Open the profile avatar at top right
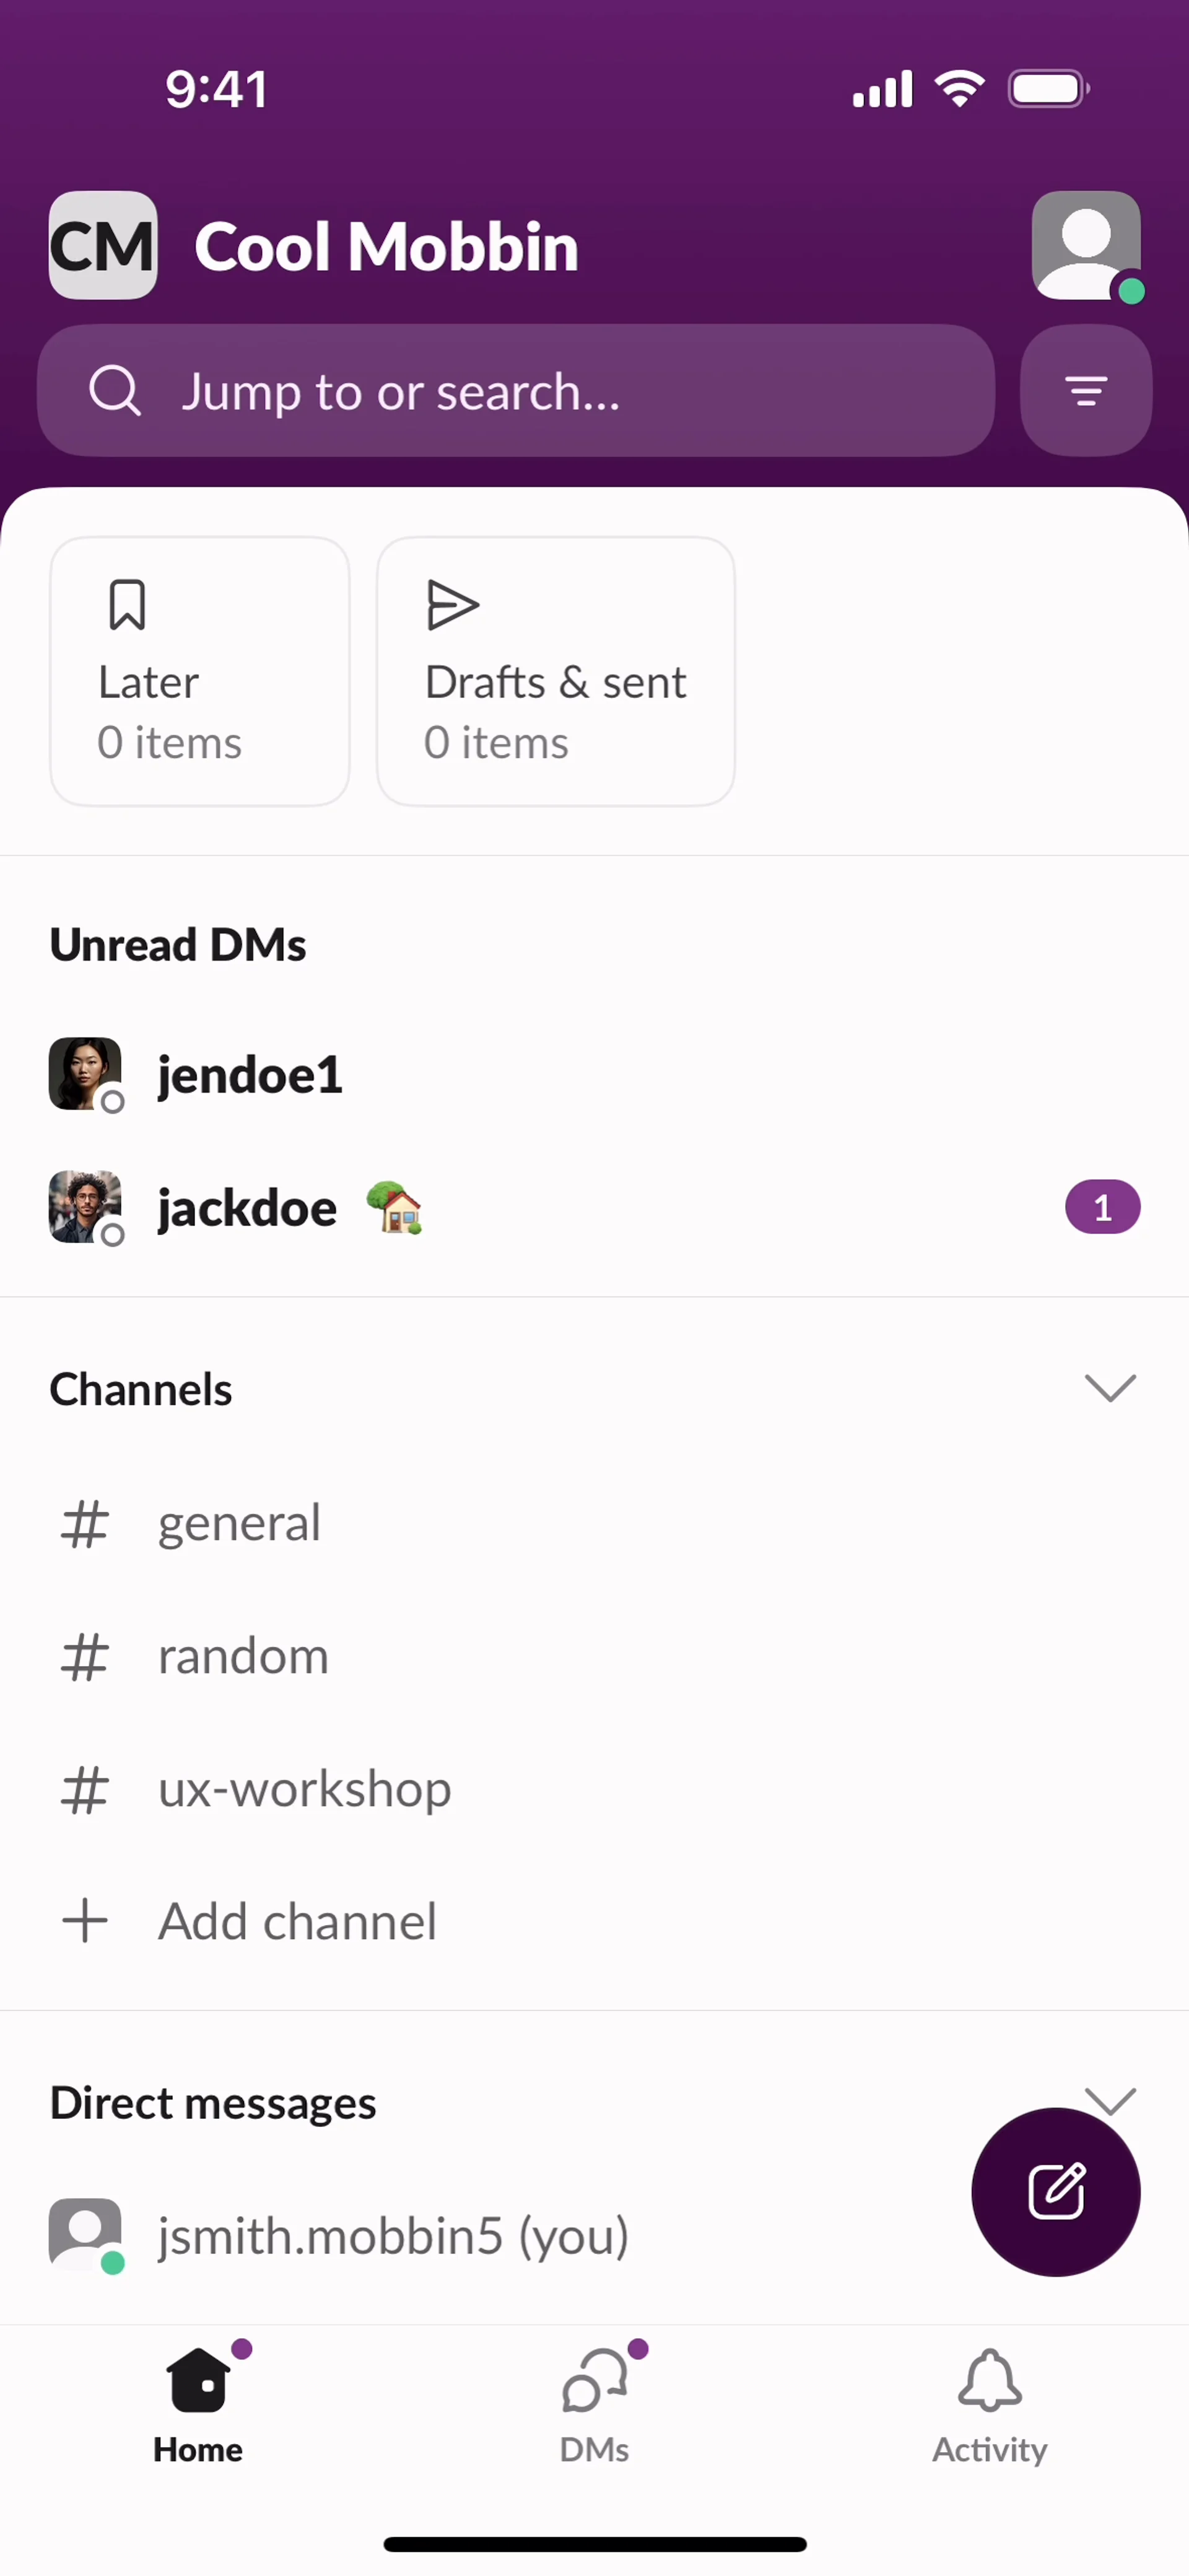 coord(1087,245)
